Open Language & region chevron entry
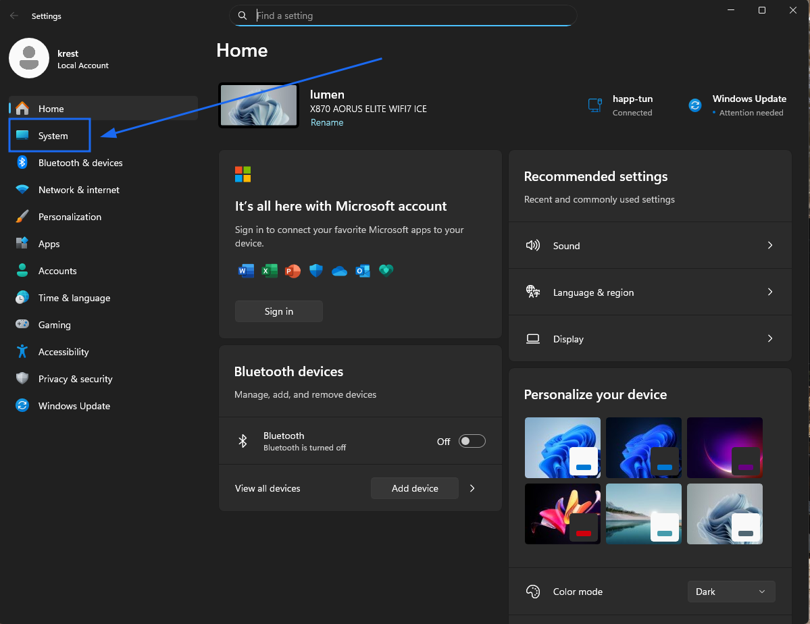Viewport: 810px width, 624px height. (x=769, y=292)
